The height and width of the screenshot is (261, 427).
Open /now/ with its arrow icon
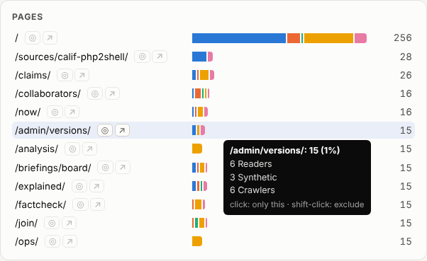(72, 112)
